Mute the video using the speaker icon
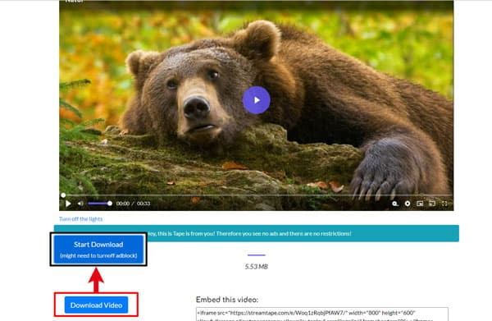492x321 pixels. (80, 204)
